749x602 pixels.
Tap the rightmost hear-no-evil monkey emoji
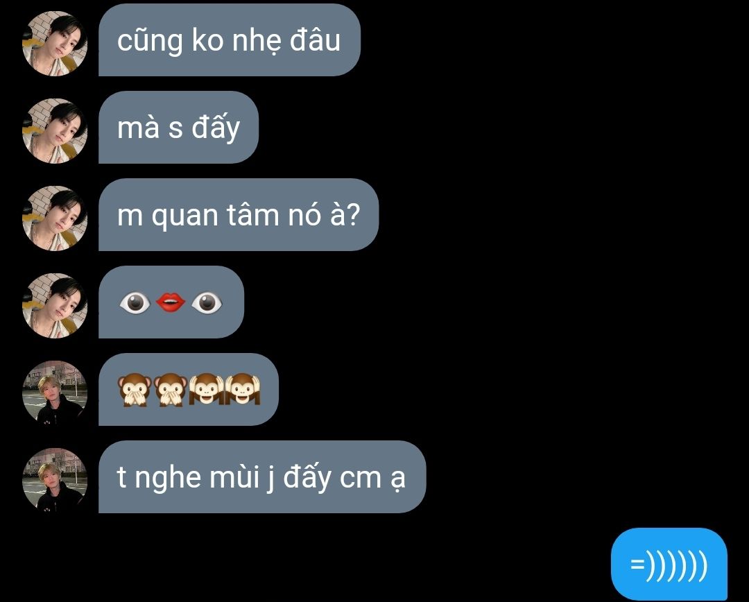click(x=243, y=389)
